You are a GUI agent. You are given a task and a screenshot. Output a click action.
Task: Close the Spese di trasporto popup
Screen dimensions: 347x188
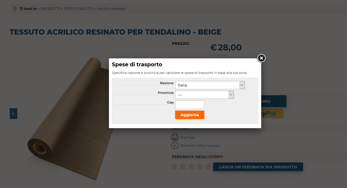click(261, 58)
